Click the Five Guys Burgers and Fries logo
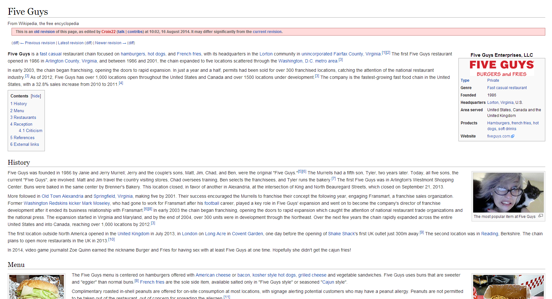This screenshot has width=552, height=299. (502, 69)
